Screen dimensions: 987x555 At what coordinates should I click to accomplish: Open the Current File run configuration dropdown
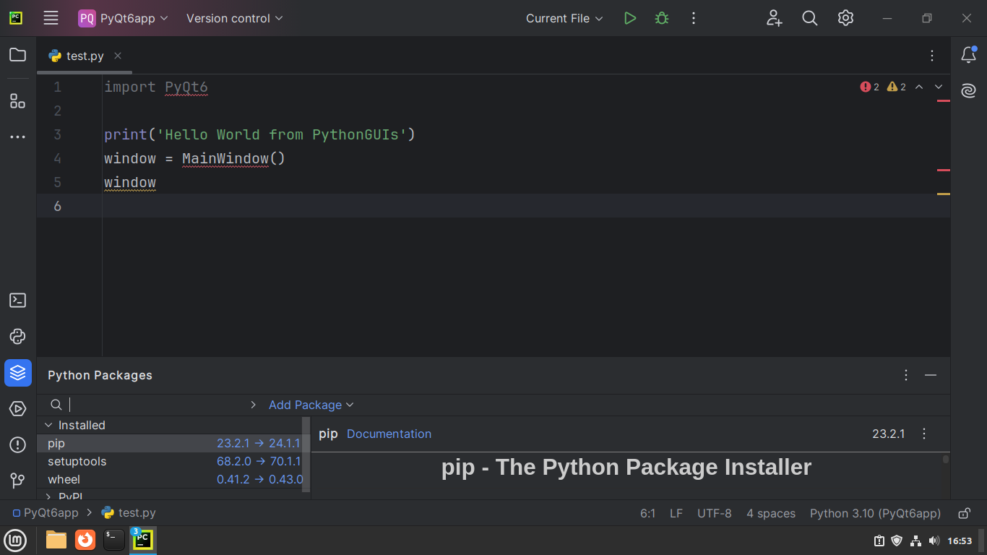tap(564, 18)
